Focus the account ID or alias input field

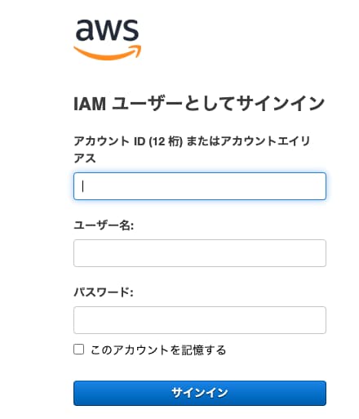point(200,186)
